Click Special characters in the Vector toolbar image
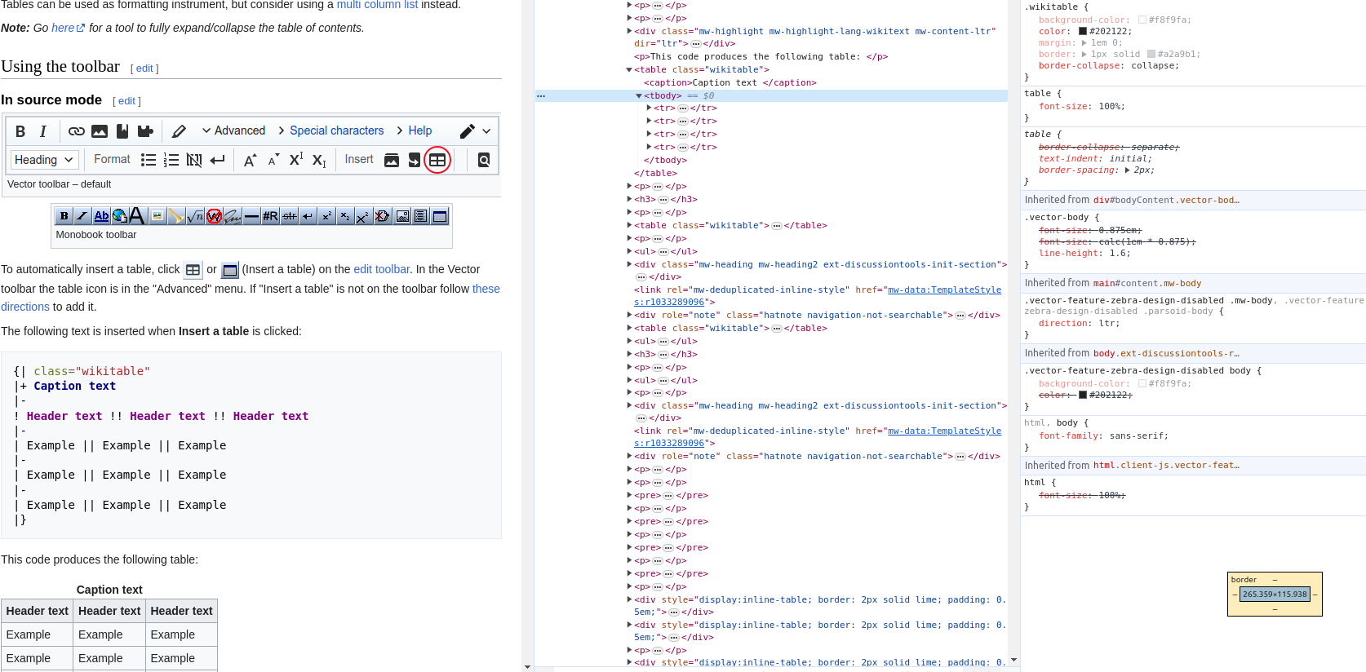 click(x=336, y=130)
